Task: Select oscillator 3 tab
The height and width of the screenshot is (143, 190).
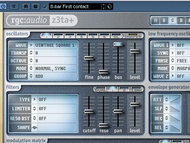Action: point(70,36)
